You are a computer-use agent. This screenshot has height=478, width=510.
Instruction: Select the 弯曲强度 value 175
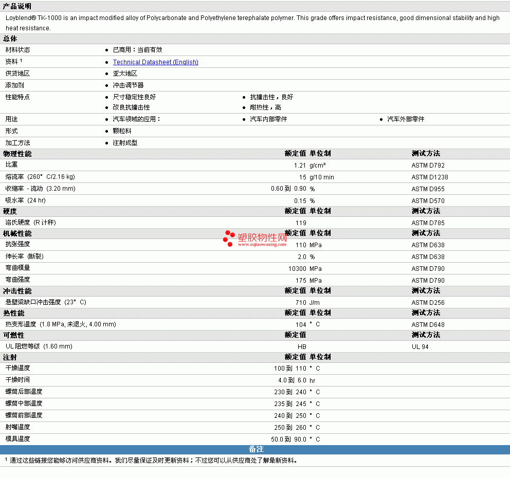(x=301, y=280)
